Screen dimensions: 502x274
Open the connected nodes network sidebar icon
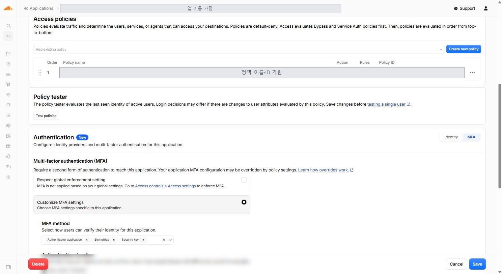(x=8, y=84)
